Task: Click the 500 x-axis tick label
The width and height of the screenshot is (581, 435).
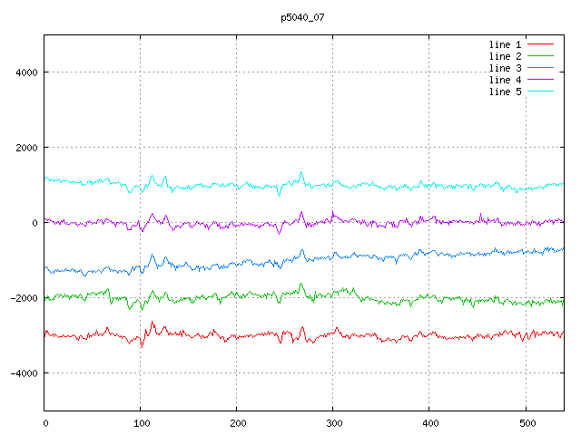Action: [x=526, y=422]
